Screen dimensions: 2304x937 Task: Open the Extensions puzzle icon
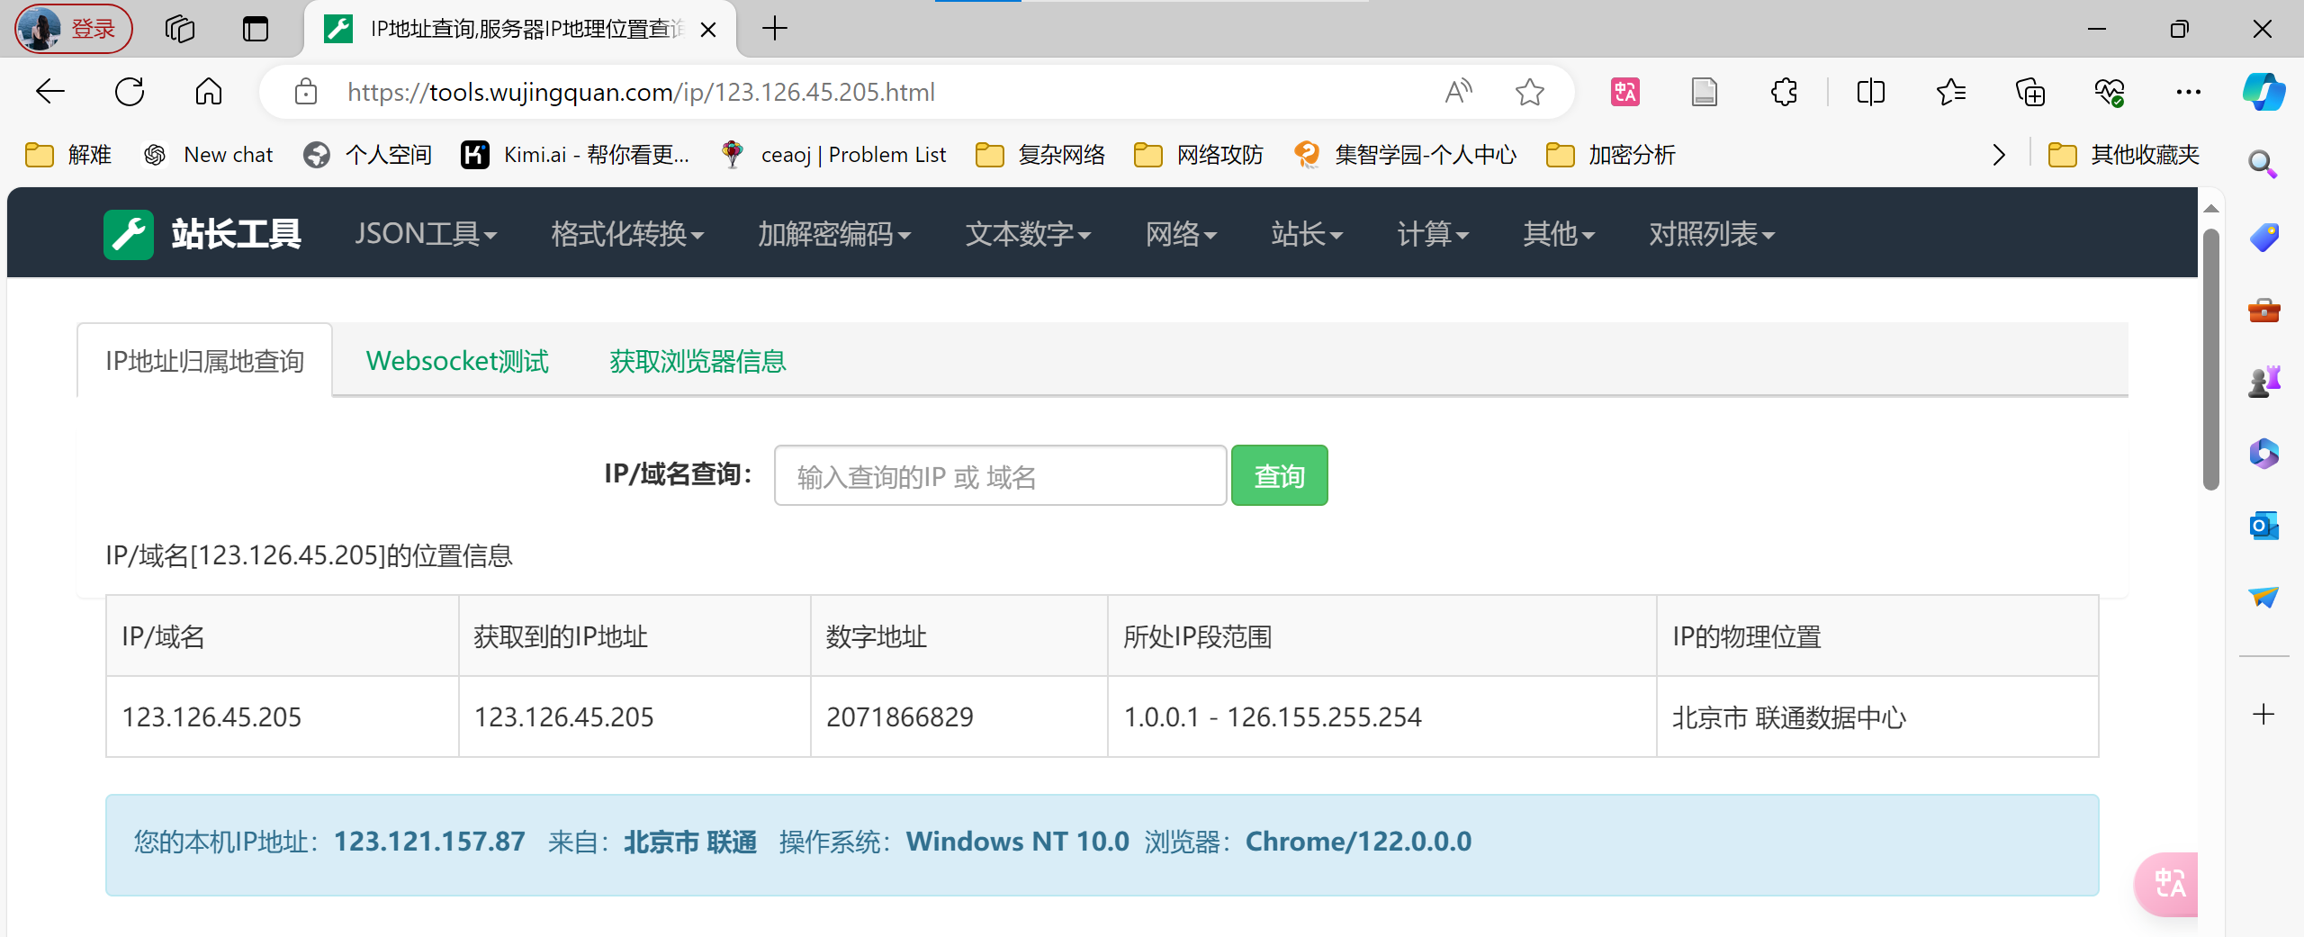coord(1784,92)
